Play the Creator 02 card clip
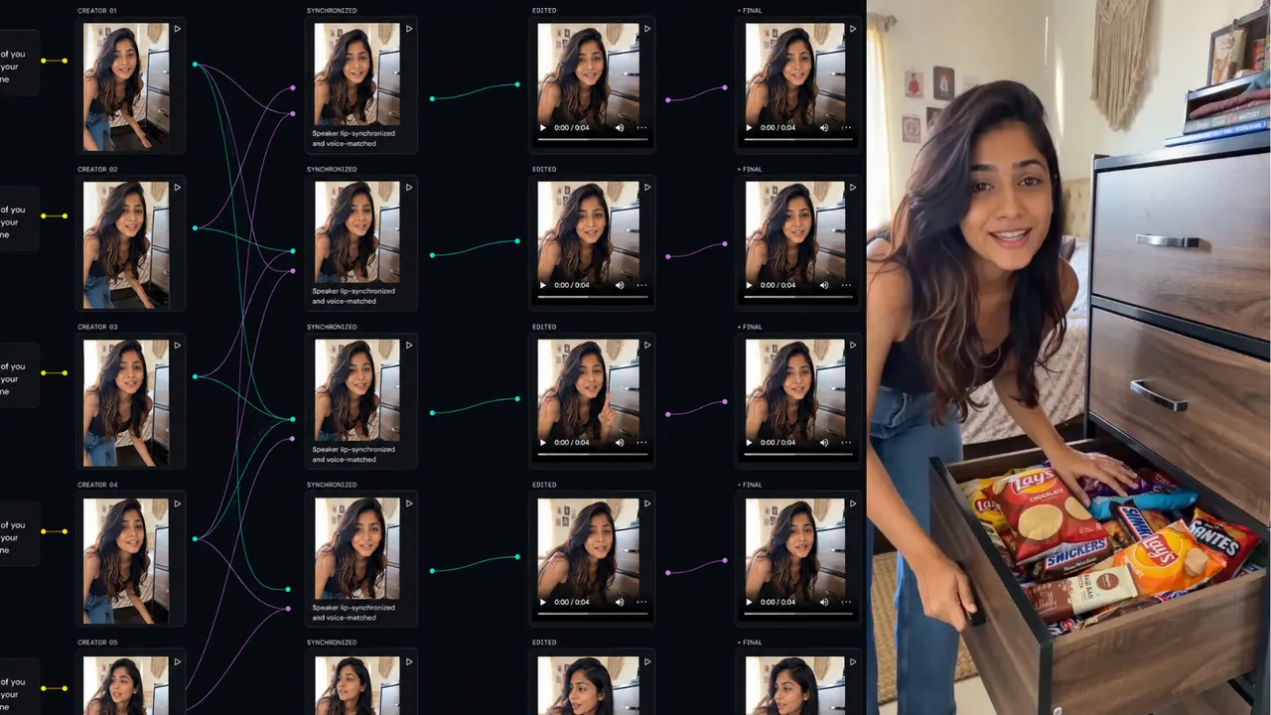The height and width of the screenshot is (715, 1271). [178, 187]
